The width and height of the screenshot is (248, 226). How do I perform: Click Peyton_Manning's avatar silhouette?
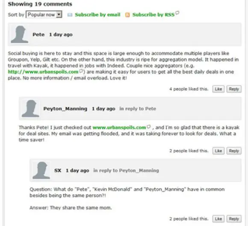(x=30, y=109)
